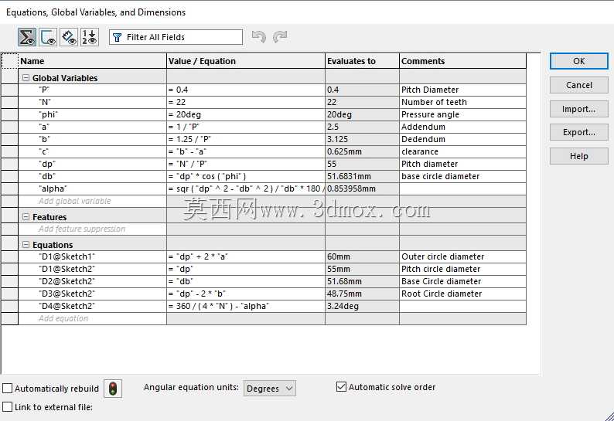The height and width of the screenshot is (421, 614).
Task: Switch to Dimension View icon
Action: click(69, 37)
